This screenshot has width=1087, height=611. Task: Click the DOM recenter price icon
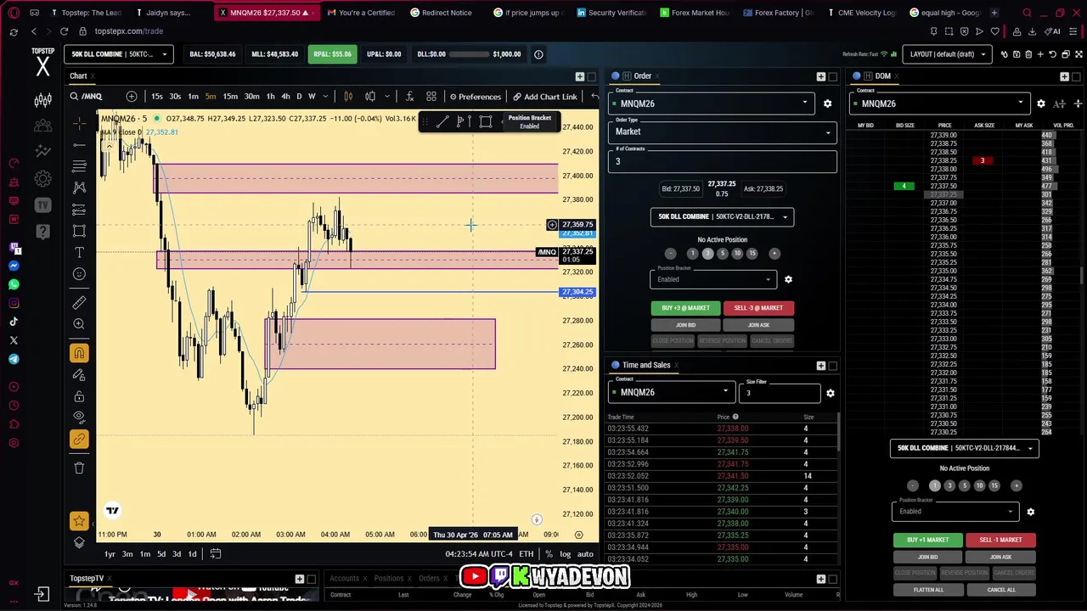(1078, 104)
